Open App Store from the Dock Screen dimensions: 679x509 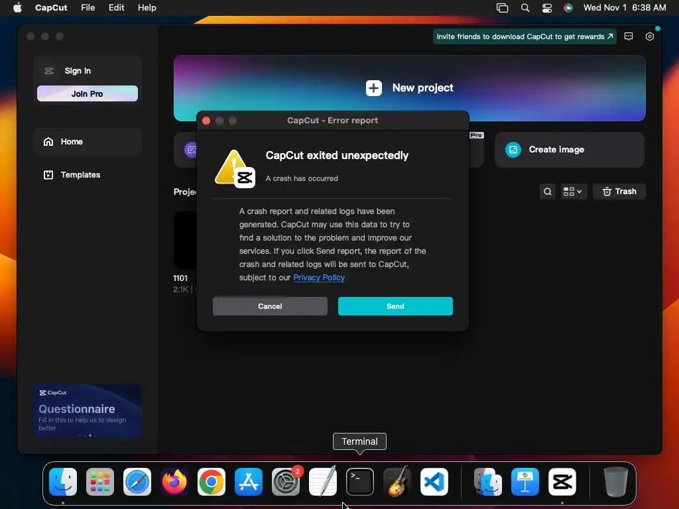(x=249, y=482)
